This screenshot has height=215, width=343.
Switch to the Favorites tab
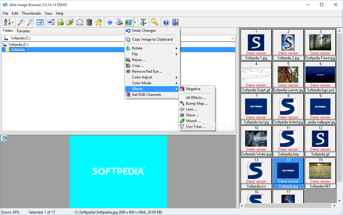pyautogui.click(x=24, y=31)
